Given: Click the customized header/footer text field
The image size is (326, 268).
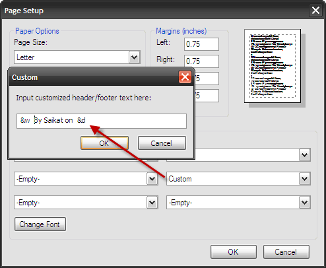Looking at the screenshot, I should (x=102, y=121).
